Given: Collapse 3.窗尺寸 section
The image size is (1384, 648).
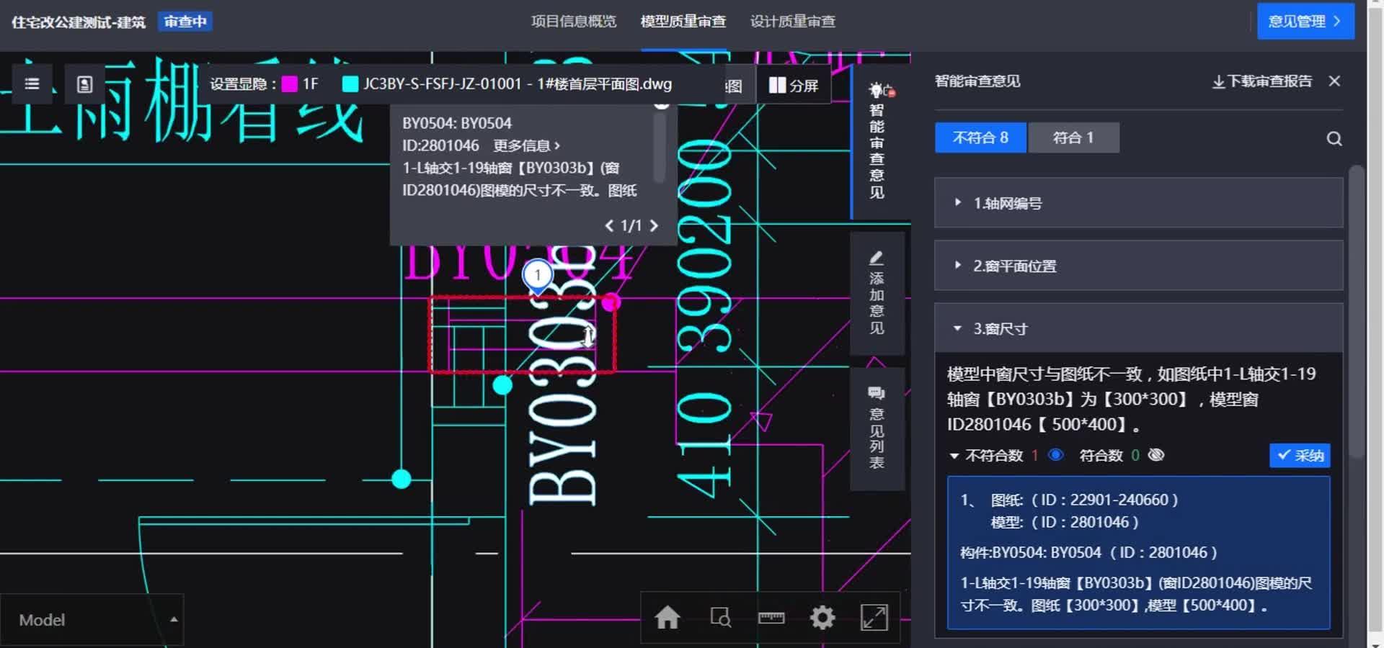Looking at the screenshot, I should pos(1139,328).
